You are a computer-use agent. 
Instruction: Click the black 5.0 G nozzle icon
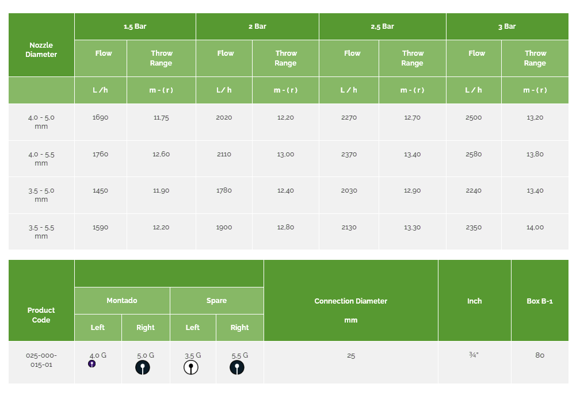tap(143, 367)
